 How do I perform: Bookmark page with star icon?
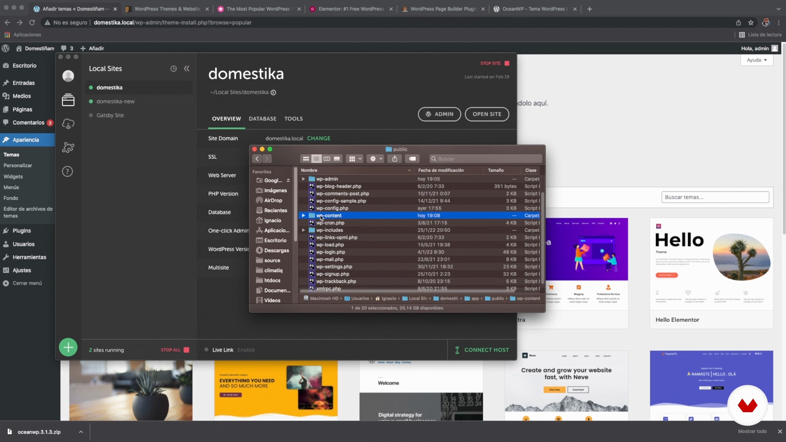(751, 23)
